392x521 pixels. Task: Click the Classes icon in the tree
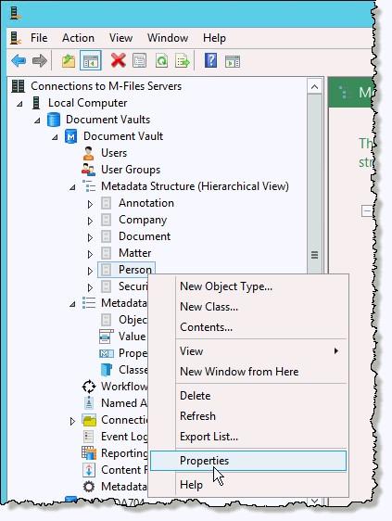tap(107, 370)
